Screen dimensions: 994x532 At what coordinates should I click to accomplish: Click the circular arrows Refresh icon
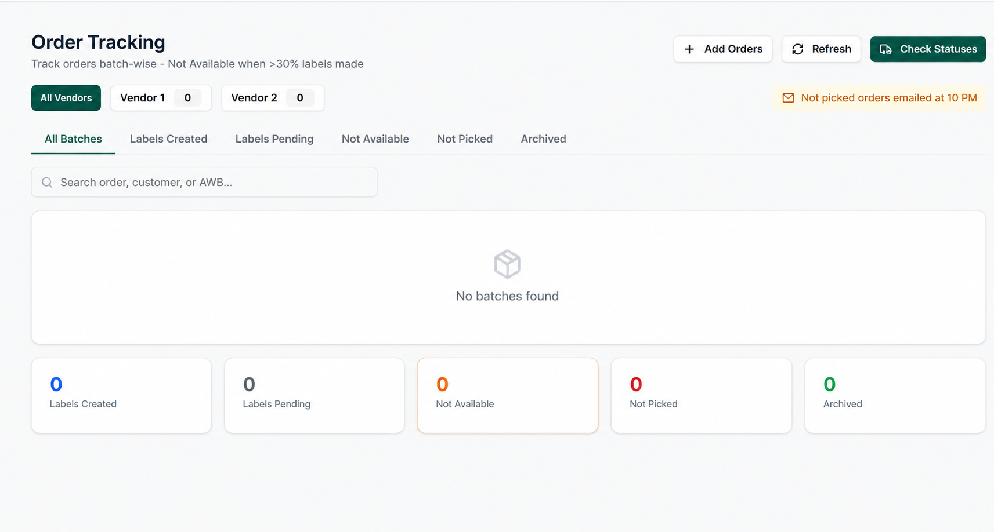[798, 49]
